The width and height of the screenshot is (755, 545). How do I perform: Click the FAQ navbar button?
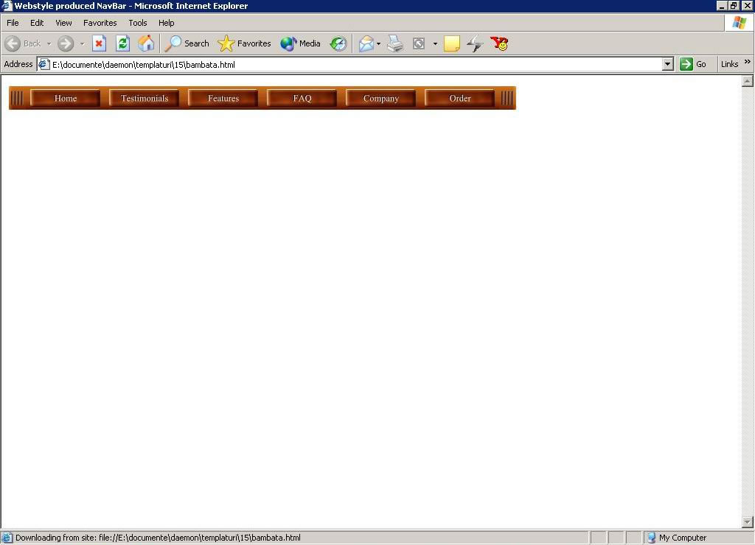coord(302,98)
